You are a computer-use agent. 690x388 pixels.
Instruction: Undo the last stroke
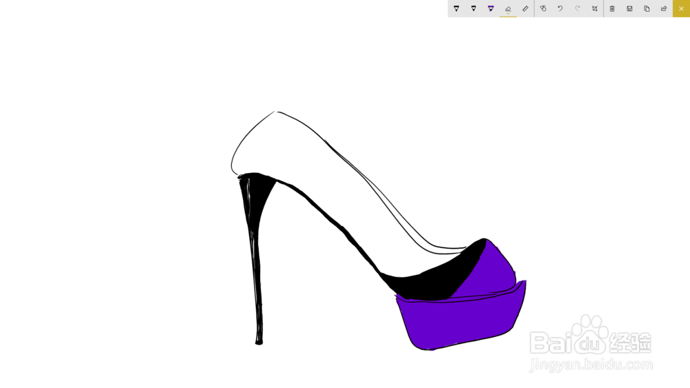pyautogui.click(x=560, y=9)
